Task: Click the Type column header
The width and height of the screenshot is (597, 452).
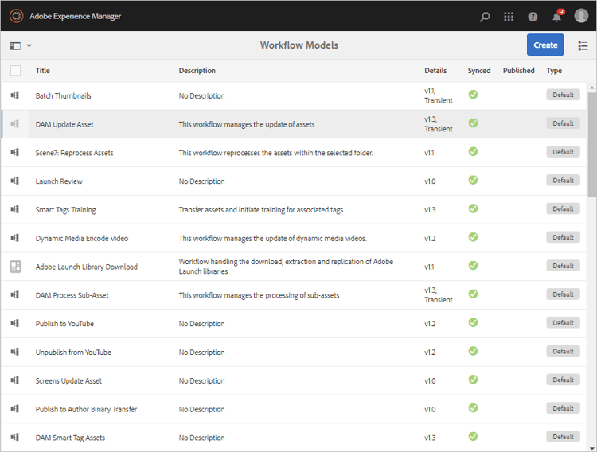Action: pyautogui.click(x=554, y=71)
